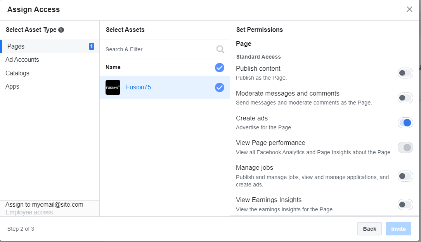Open the Apps asset type
421x242 pixels.
click(x=12, y=87)
